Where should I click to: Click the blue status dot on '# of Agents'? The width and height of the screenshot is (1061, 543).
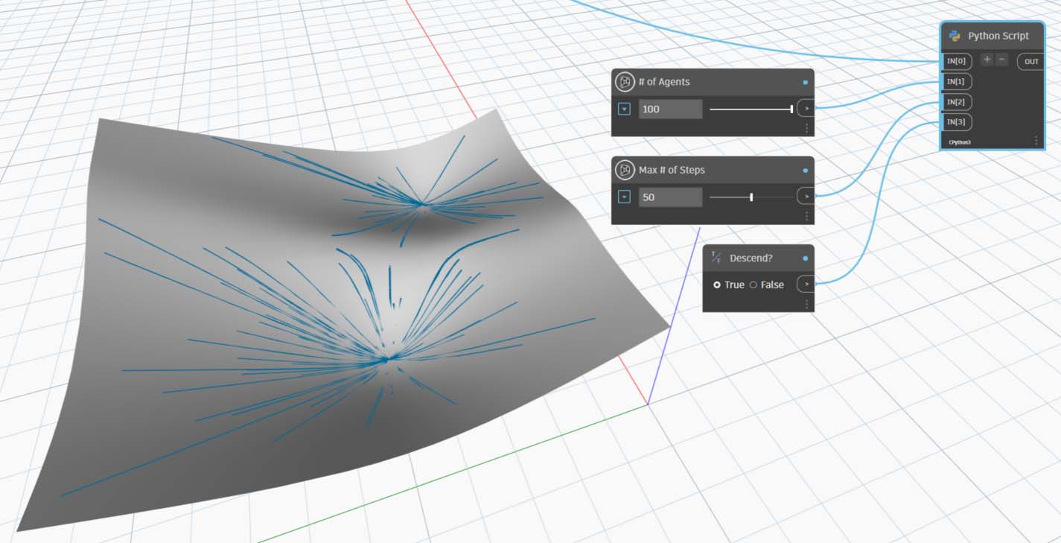(x=805, y=83)
